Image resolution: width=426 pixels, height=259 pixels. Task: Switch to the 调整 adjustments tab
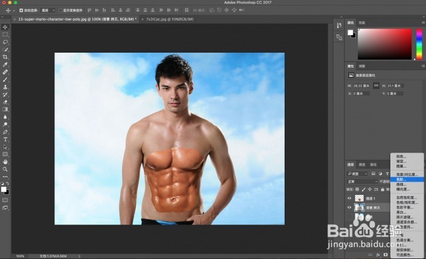tap(361, 66)
